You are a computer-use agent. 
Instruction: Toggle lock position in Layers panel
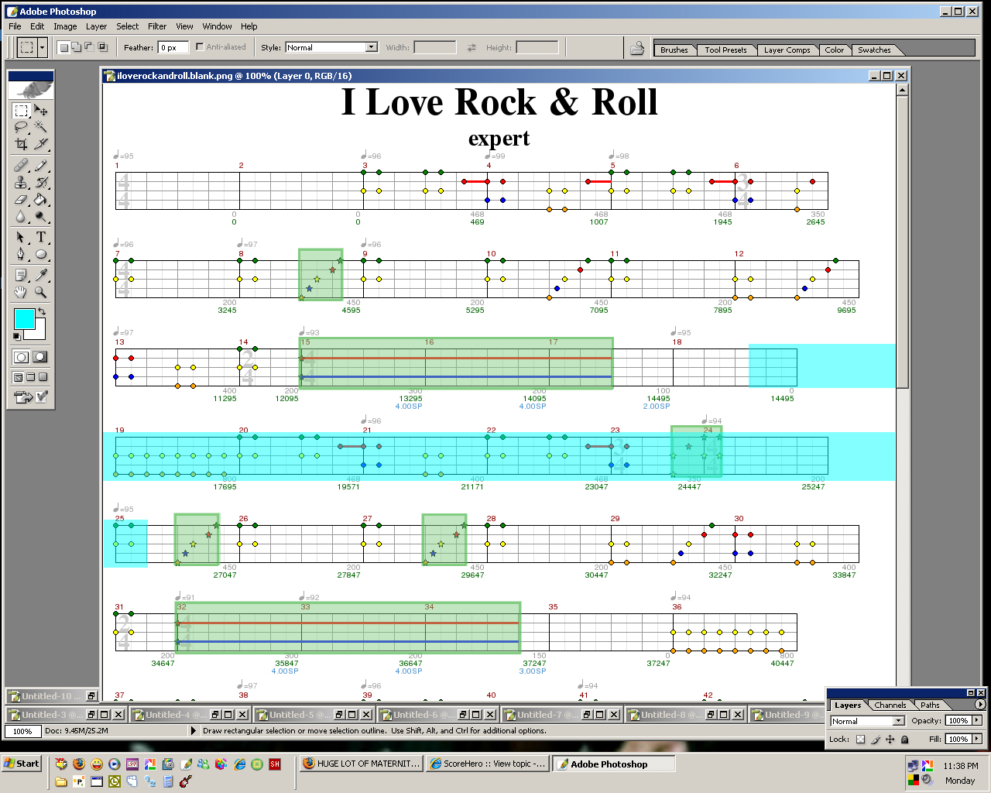point(890,739)
